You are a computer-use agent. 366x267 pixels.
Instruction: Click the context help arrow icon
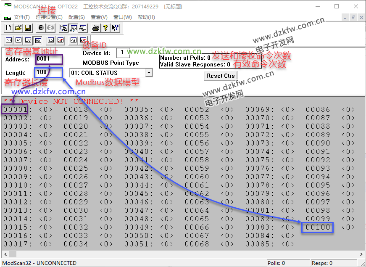[x=115, y=28]
